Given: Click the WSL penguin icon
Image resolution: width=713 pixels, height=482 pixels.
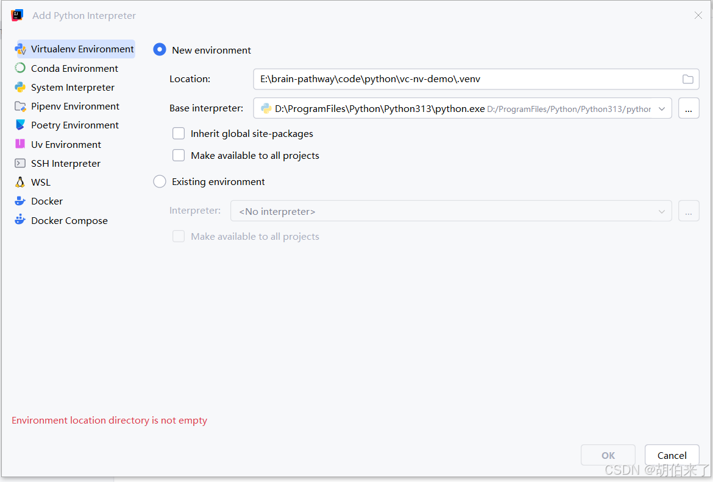Looking at the screenshot, I should [20, 182].
